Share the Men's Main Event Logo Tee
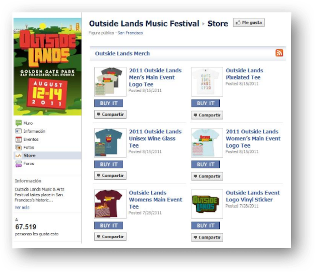The image size is (316, 273). click(x=111, y=114)
